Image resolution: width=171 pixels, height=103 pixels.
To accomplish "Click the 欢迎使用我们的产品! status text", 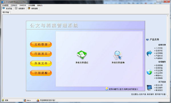I will tap(48, 100).
